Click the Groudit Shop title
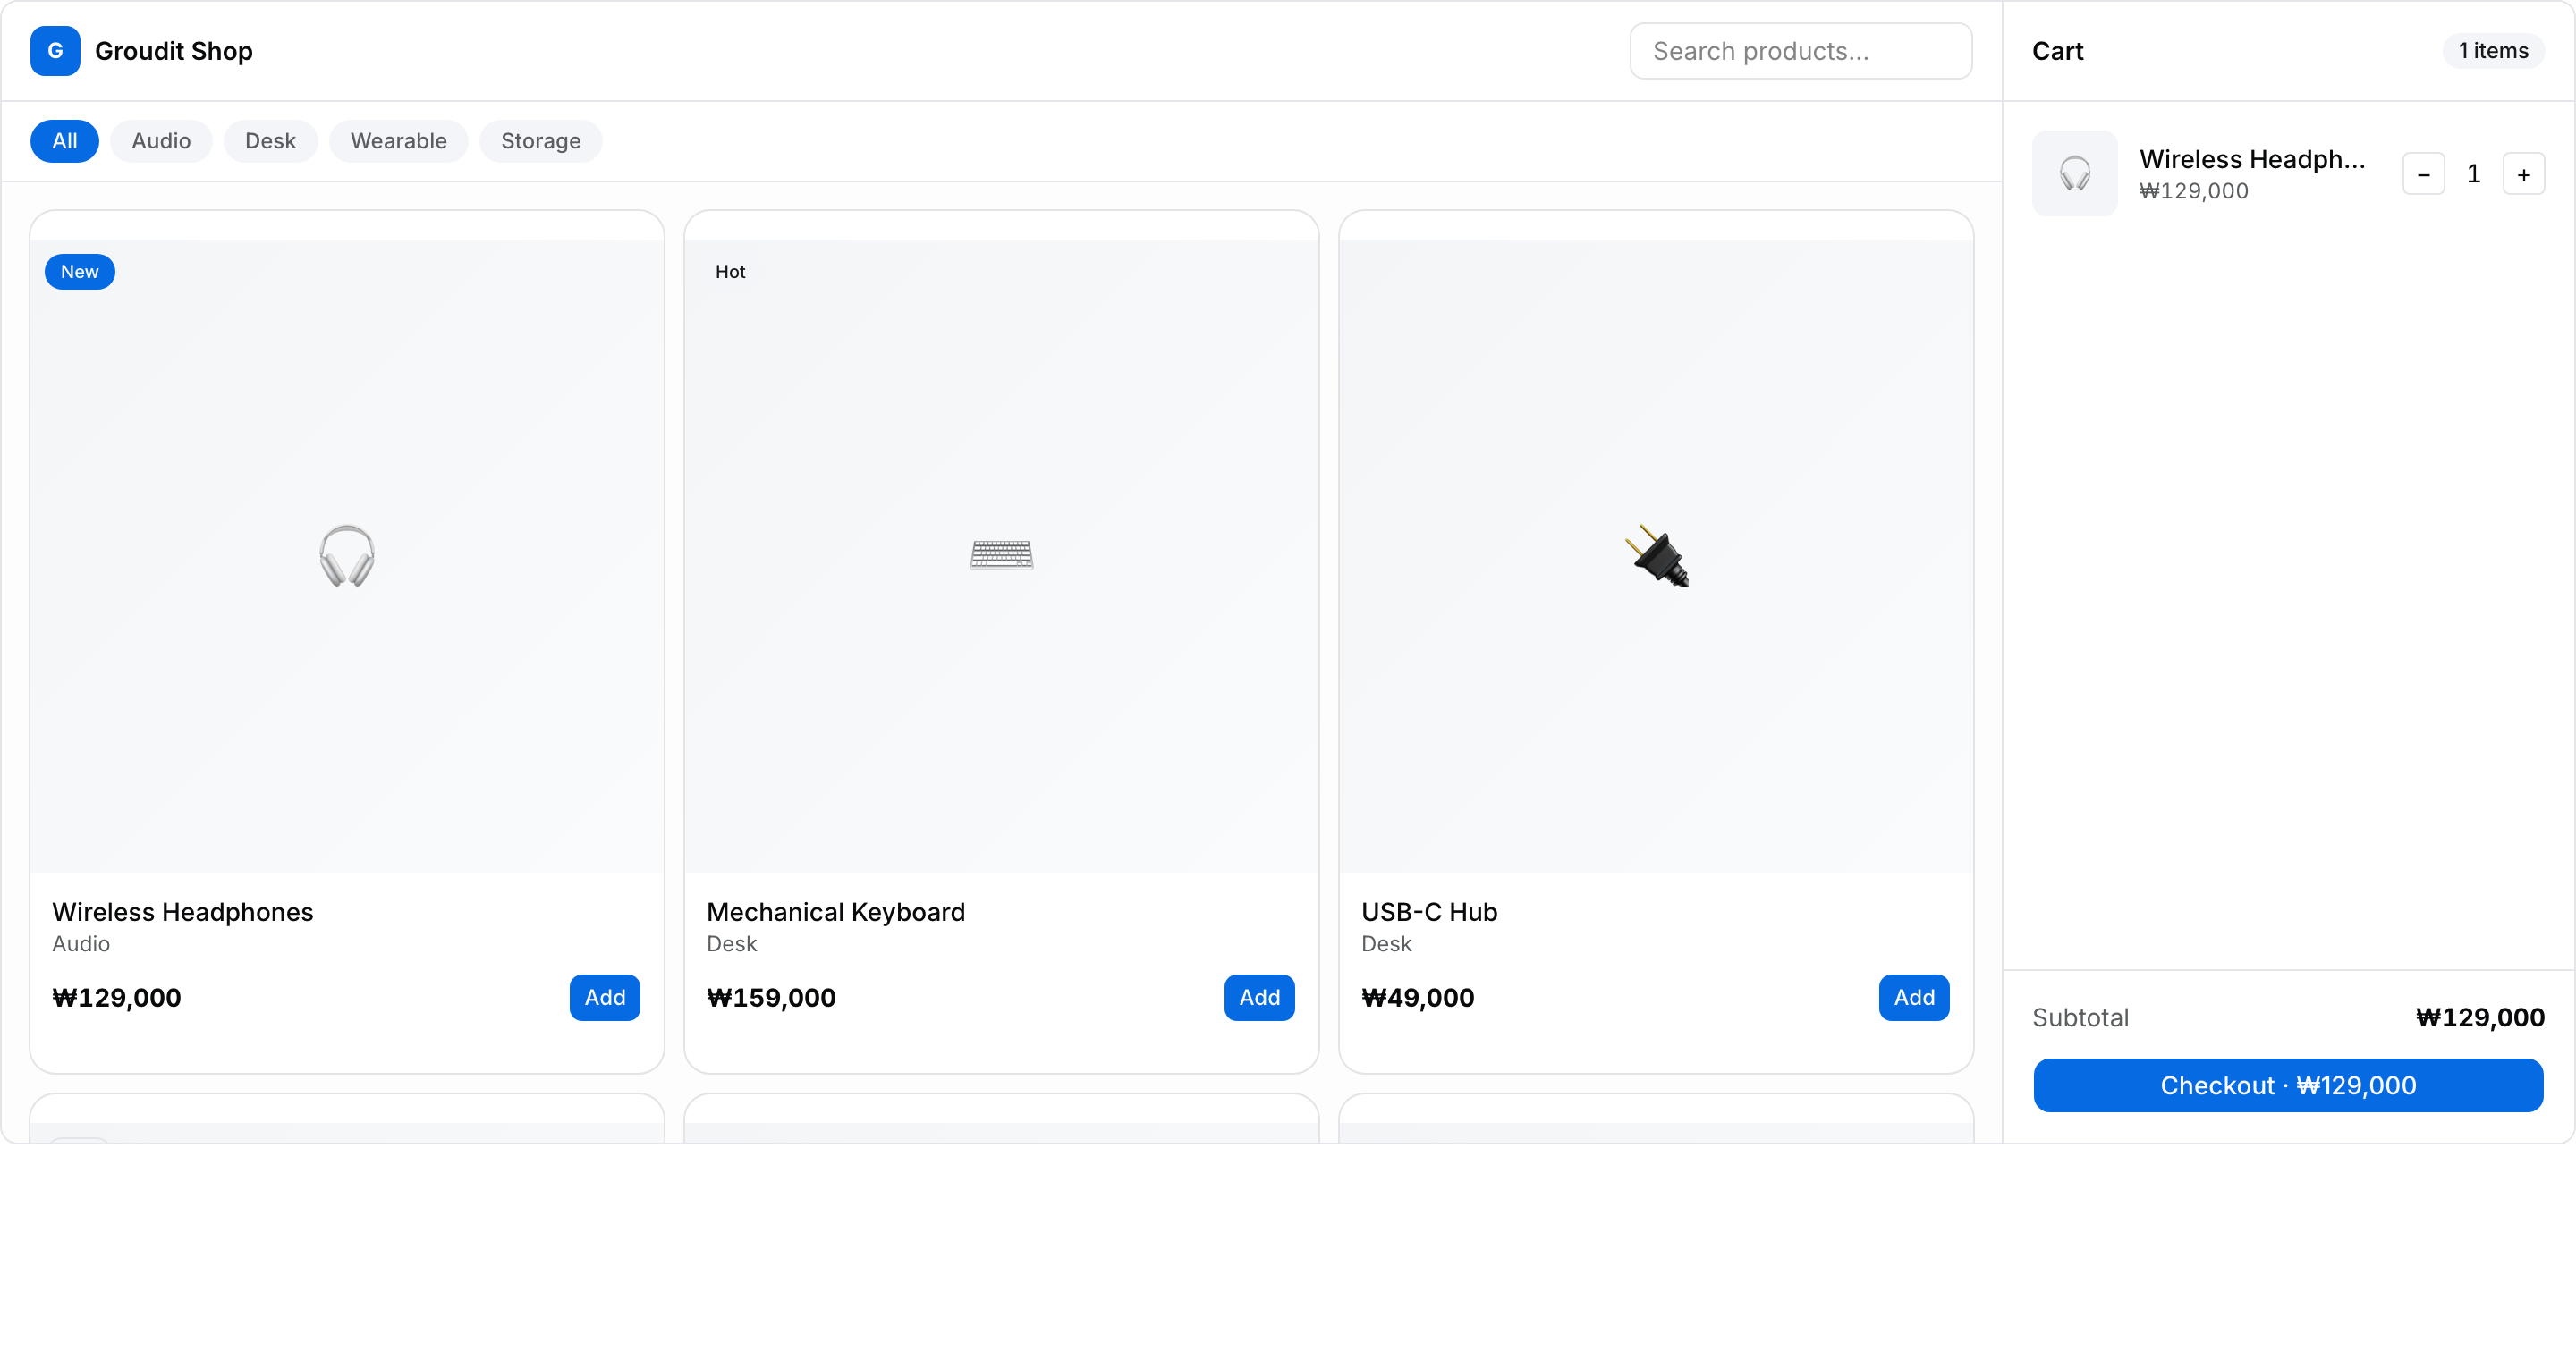The image size is (2576, 1359). [x=174, y=51]
